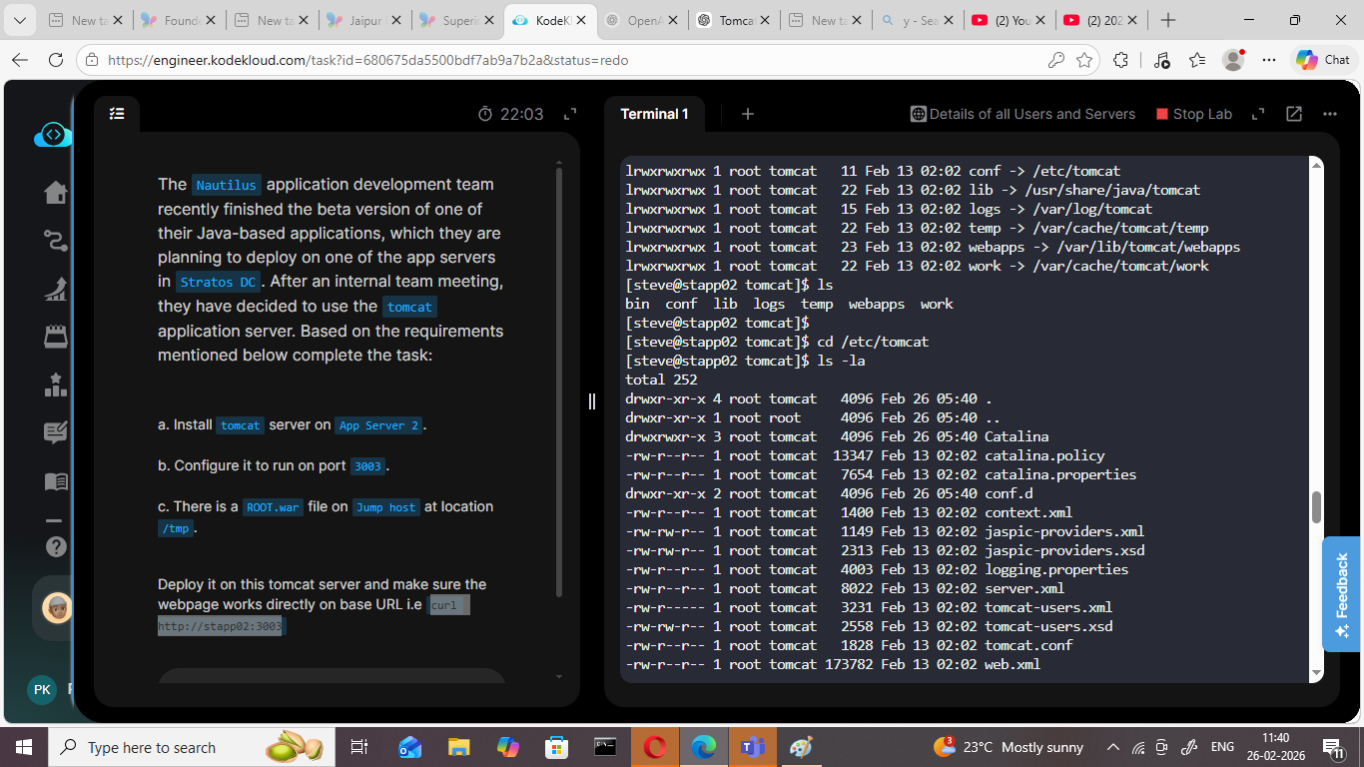Open Details of all Users and Servers
Viewport: 1364px width, 767px height.
click(x=1023, y=114)
